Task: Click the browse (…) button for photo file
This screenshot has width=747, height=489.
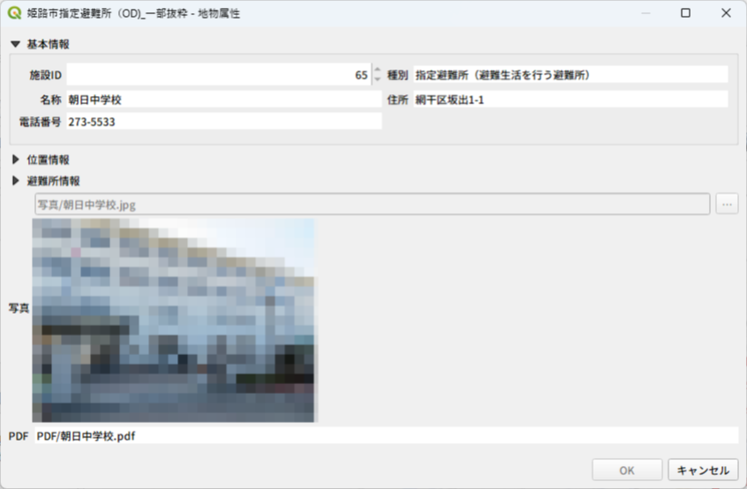Action: (x=727, y=204)
